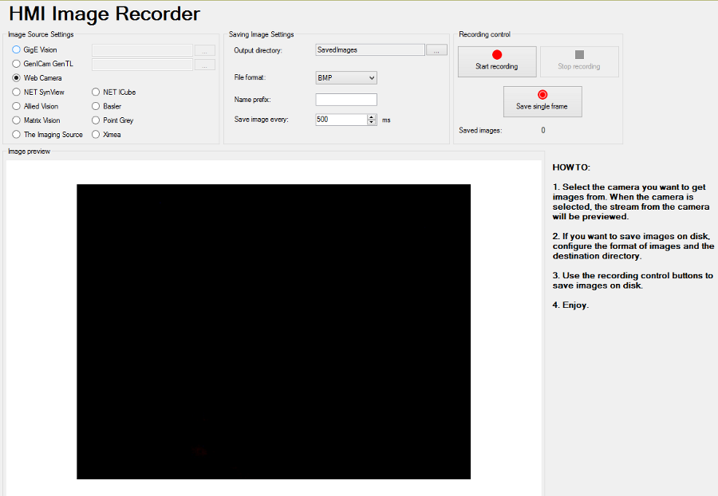This screenshot has height=496, width=718.
Task: Browse for the output directory
Action: (436, 50)
